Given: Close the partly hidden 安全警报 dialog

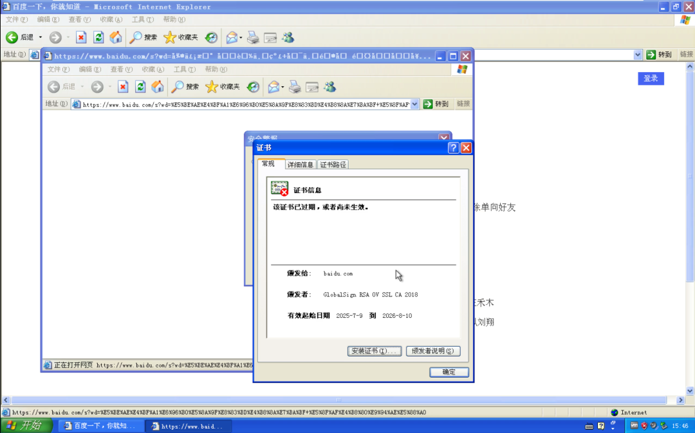Looking at the screenshot, I should [x=443, y=138].
